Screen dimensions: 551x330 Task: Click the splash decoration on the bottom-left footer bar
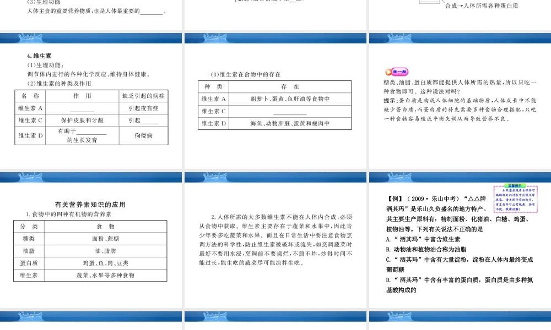30,317
